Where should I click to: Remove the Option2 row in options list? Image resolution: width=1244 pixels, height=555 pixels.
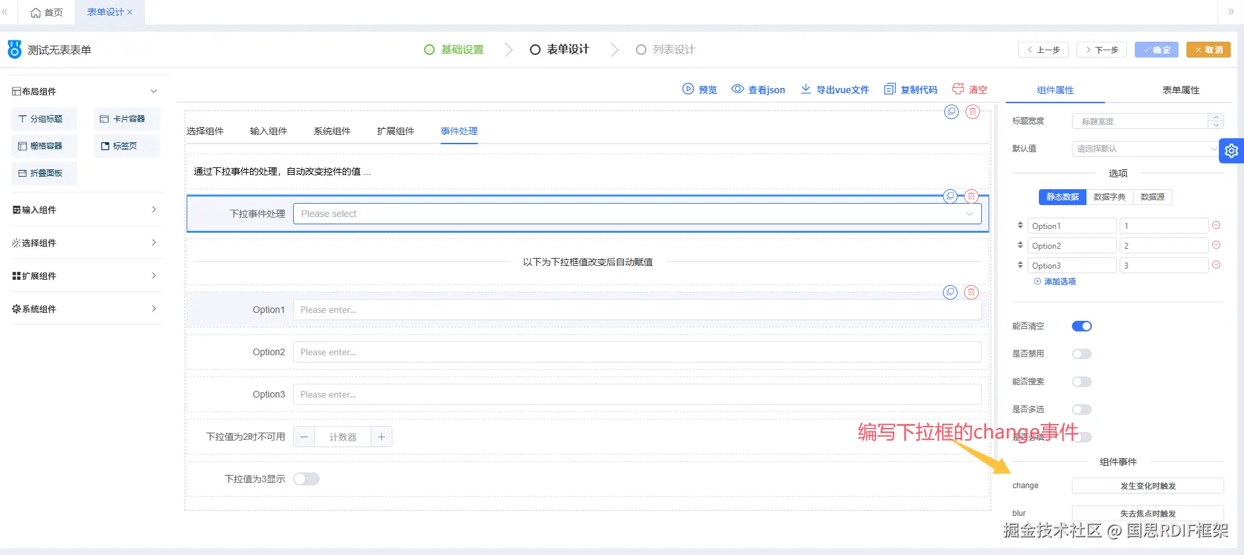[x=1216, y=245]
